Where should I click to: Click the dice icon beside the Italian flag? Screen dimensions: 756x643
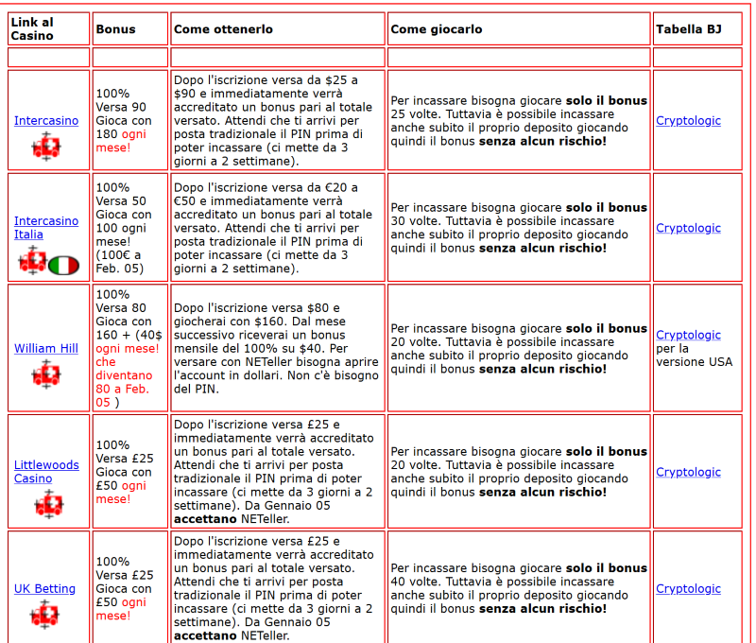(32, 262)
